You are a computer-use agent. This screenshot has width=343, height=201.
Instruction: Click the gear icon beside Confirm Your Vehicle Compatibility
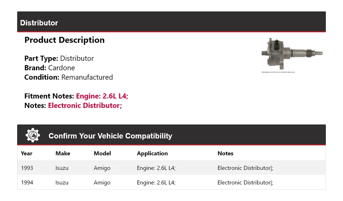pos(33,135)
